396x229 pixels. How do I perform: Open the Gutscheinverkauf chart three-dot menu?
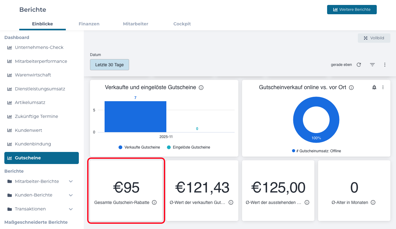coord(383,88)
